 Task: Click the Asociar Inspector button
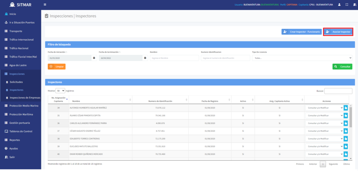click(x=338, y=32)
